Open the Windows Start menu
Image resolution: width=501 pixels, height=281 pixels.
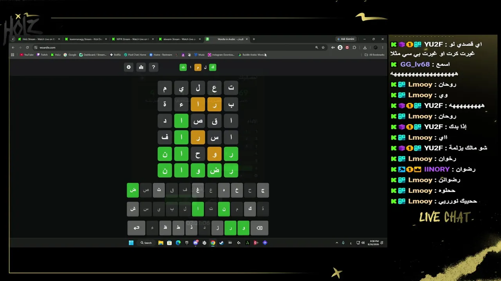(x=131, y=243)
